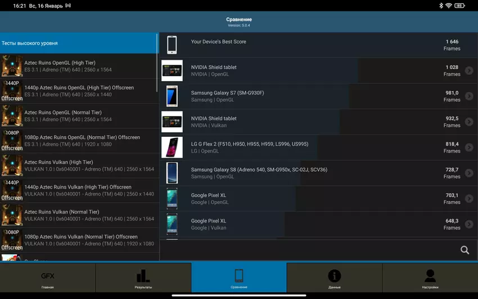Screen dimensions: 478x299
Task: Click the LG G Flex 2 device thumbnail
Action: 172,148
